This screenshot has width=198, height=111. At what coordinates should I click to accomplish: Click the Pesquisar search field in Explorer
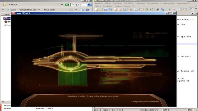79,5
